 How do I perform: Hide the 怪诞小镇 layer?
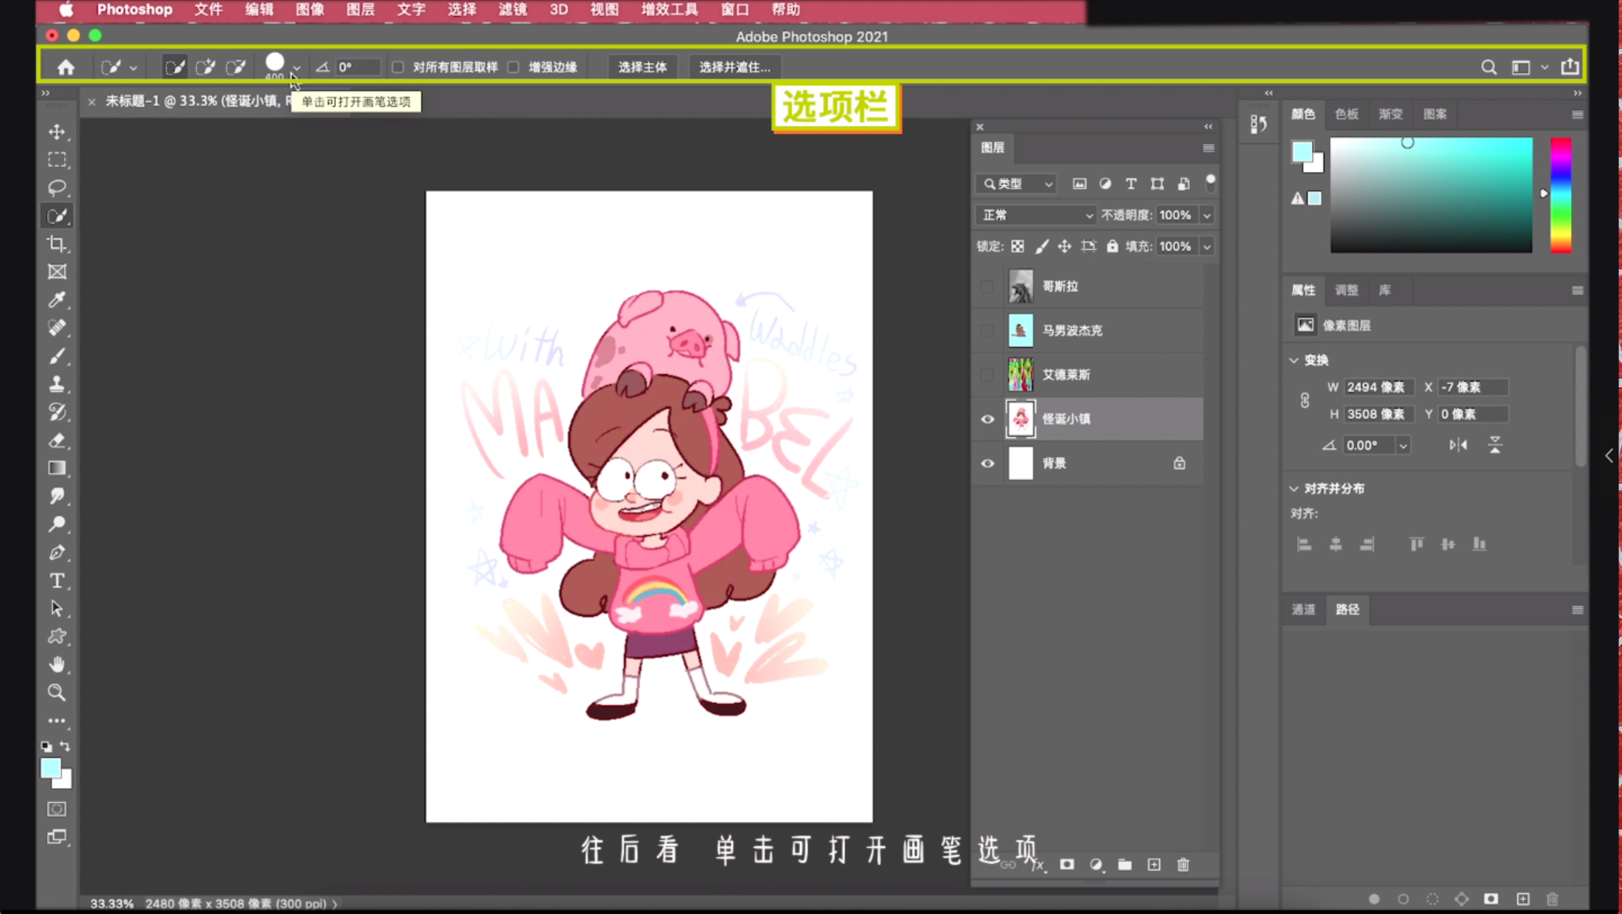tap(987, 419)
